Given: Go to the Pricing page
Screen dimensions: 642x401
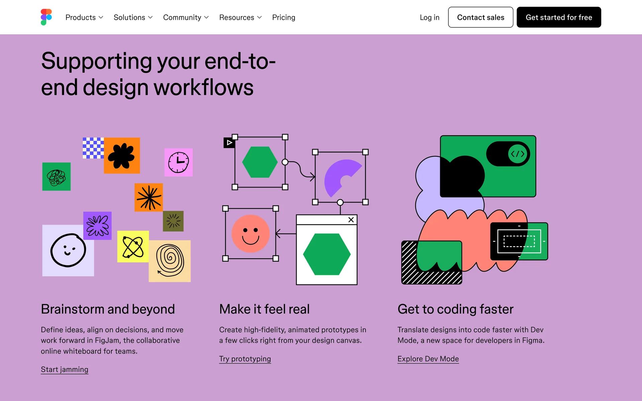Looking at the screenshot, I should [x=284, y=17].
